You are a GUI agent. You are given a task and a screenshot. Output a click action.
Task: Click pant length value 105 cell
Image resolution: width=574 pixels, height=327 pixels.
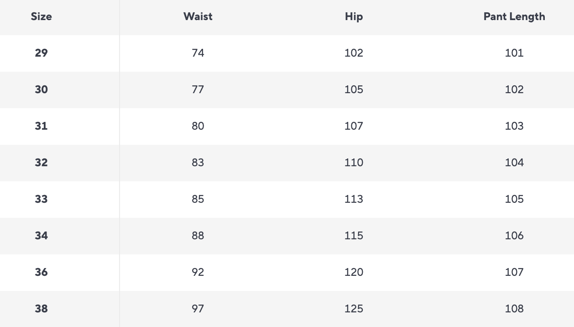click(x=514, y=199)
